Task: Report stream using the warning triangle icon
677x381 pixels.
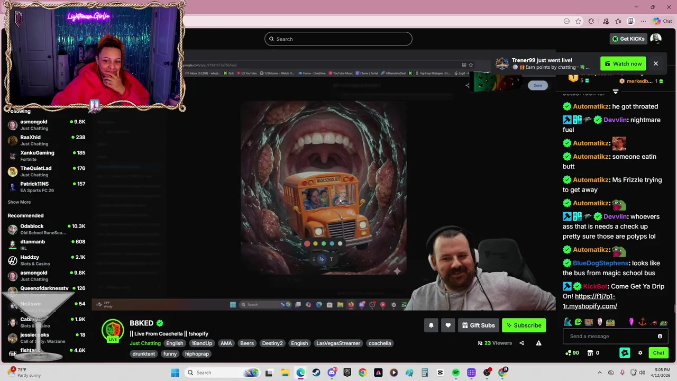Action: point(538,343)
